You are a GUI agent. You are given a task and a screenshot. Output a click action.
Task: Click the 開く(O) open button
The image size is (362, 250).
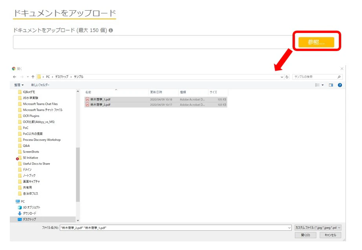(x=305, y=235)
